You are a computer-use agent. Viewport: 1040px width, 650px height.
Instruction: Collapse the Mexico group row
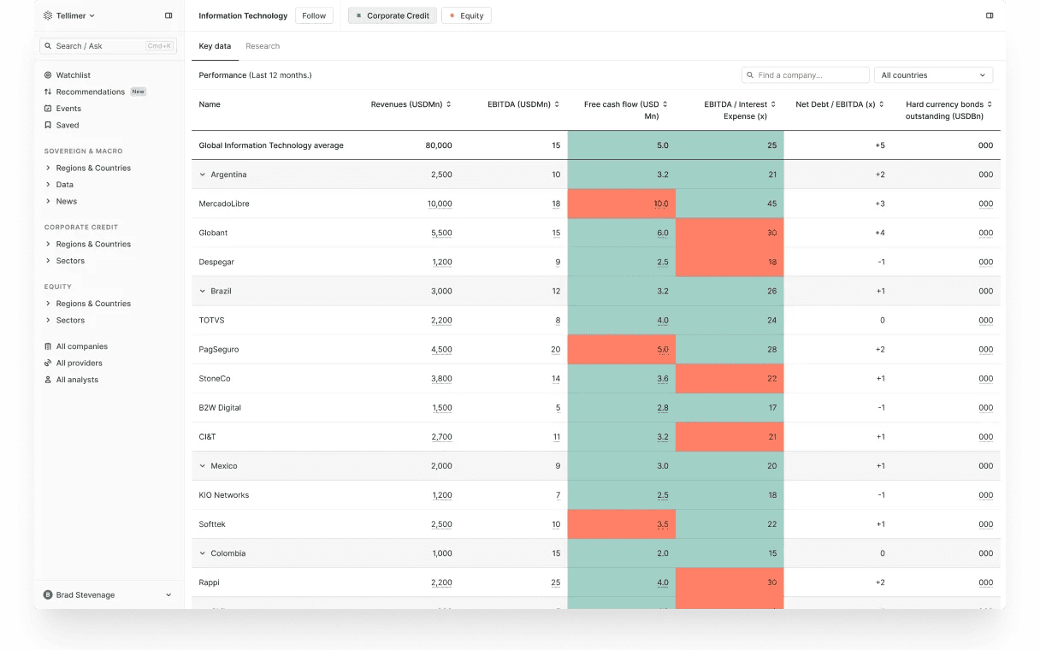click(203, 466)
